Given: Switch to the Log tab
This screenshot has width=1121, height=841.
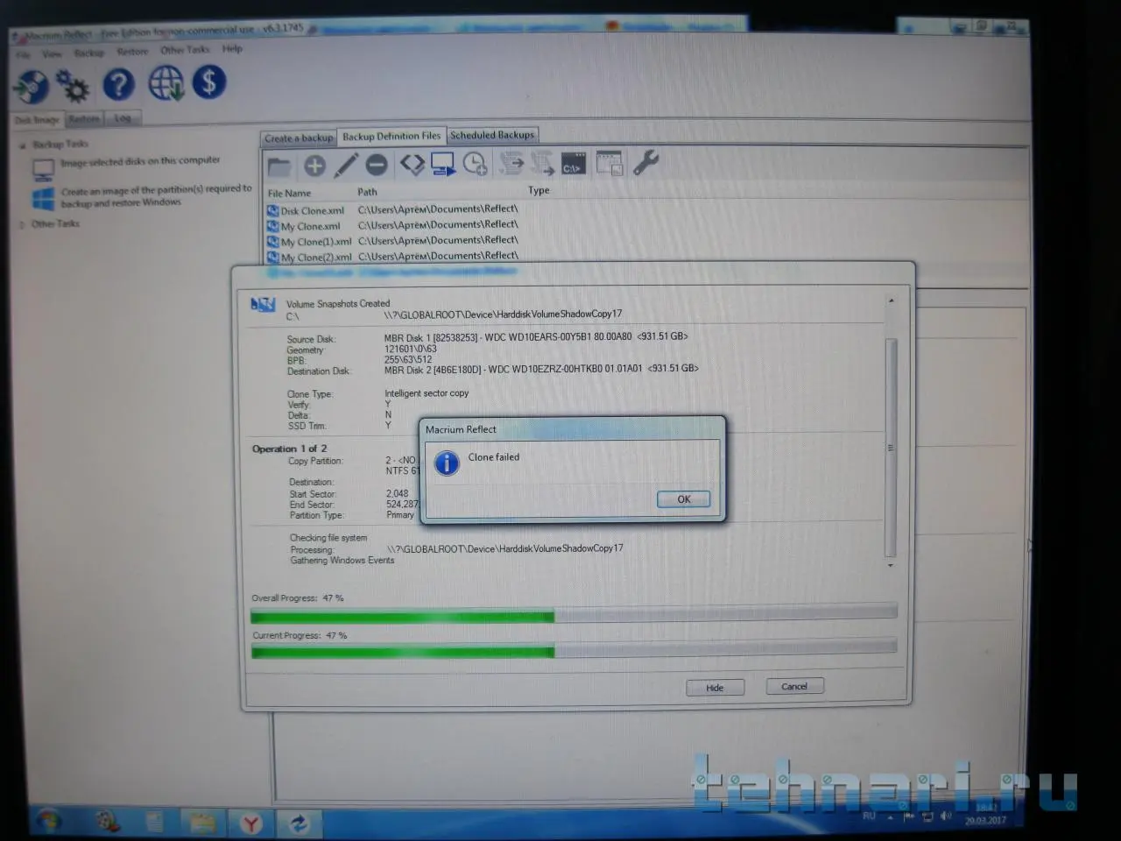Looking at the screenshot, I should 122,118.
